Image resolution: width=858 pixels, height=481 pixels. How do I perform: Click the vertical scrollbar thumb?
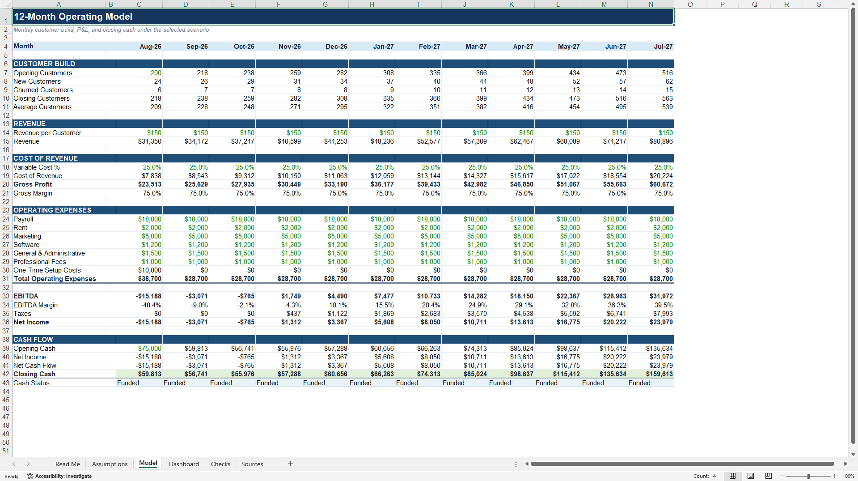coord(853,226)
